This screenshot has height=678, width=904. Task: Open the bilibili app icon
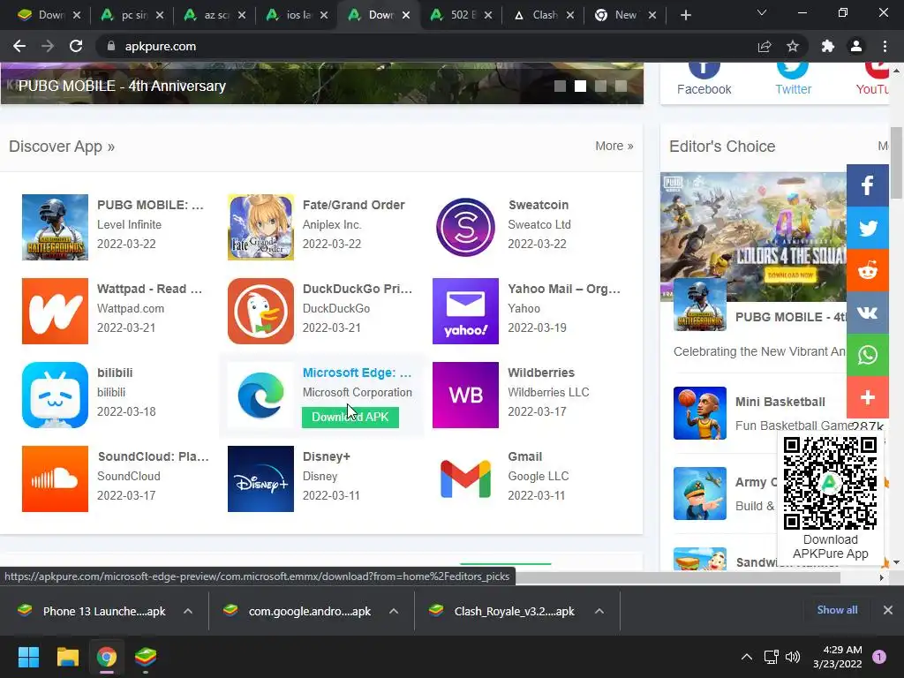click(x=55, y=395)
